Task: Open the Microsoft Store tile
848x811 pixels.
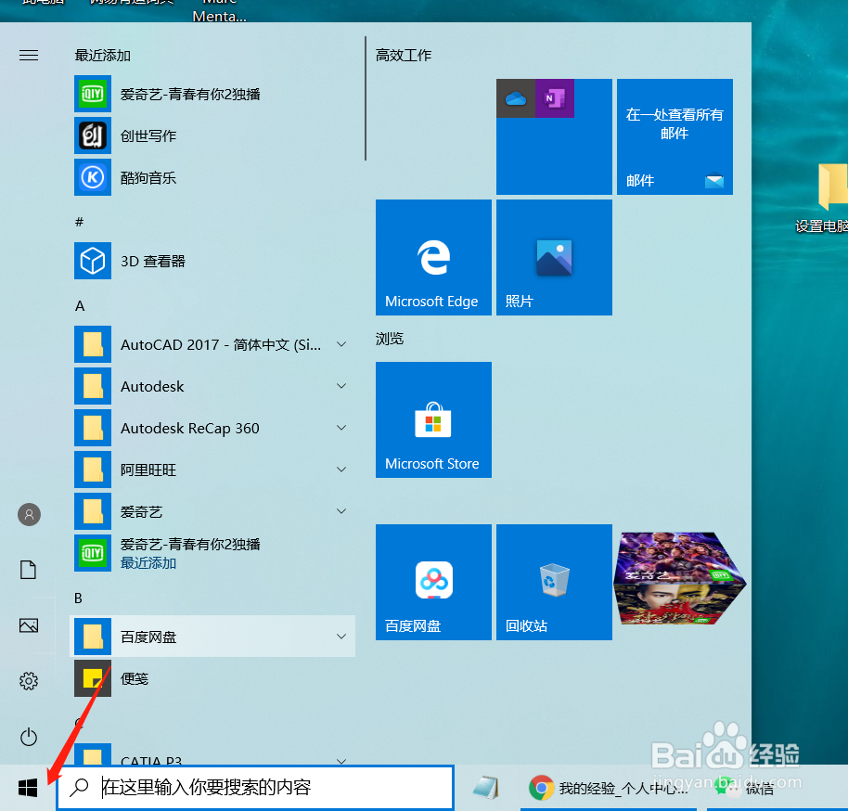Action: click(x=433, y=419)
